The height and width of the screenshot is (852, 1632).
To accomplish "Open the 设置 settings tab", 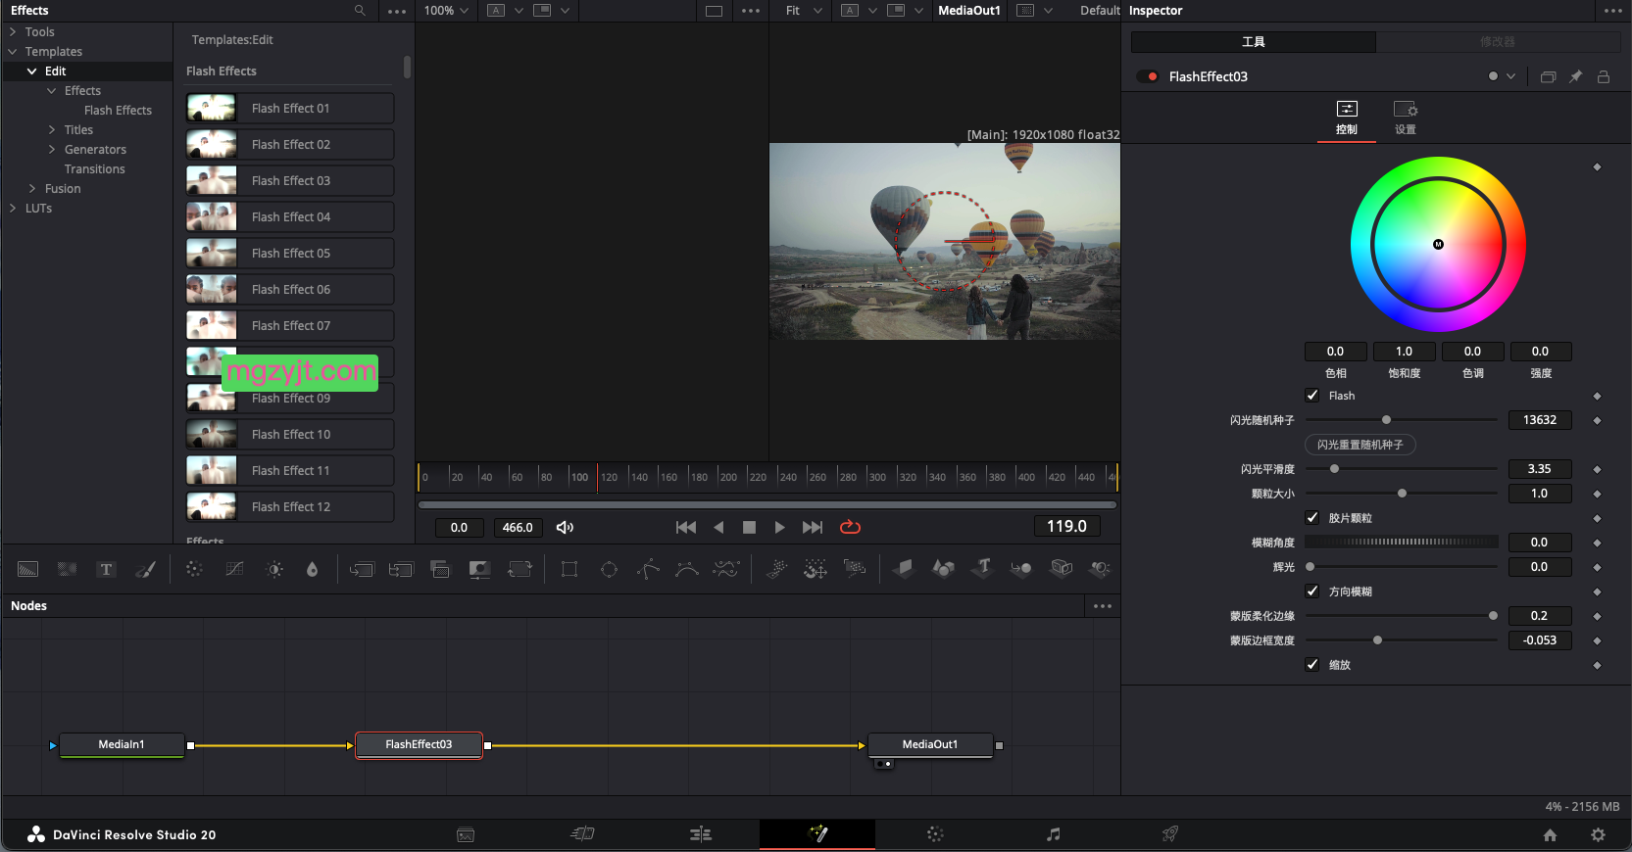I will pyautogui.click(x=1406, y=118).
